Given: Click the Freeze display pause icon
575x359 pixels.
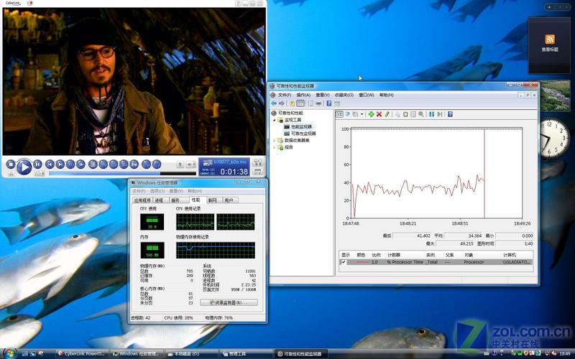Looking at the screenshot, I should pos(432,114).
